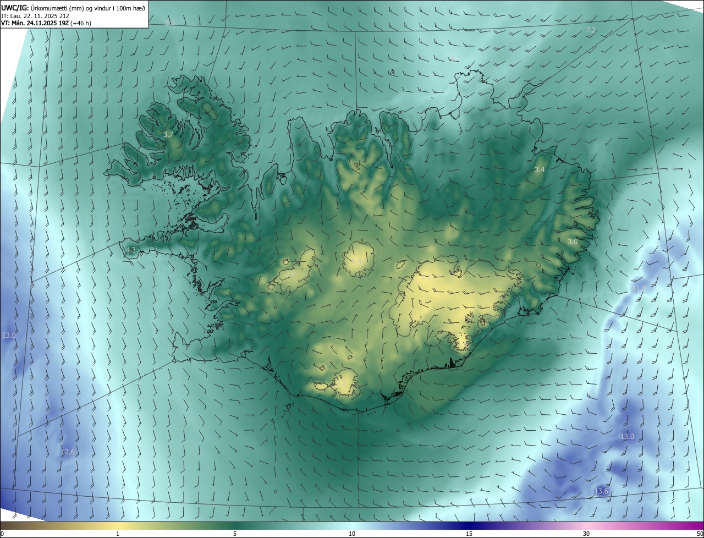Click the '3.0' value near the east fjords

[x=573, y=241]
